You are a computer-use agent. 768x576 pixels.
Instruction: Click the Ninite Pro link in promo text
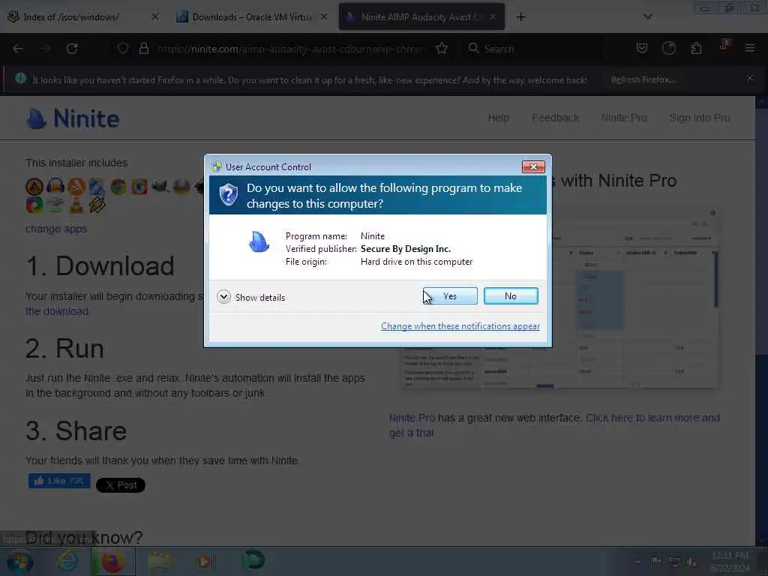pos(412,418)
